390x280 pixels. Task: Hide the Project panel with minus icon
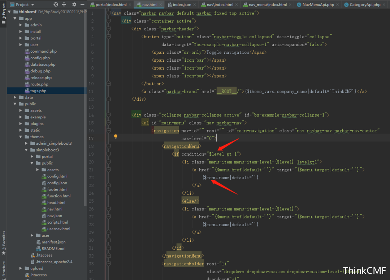pos(82,4)
